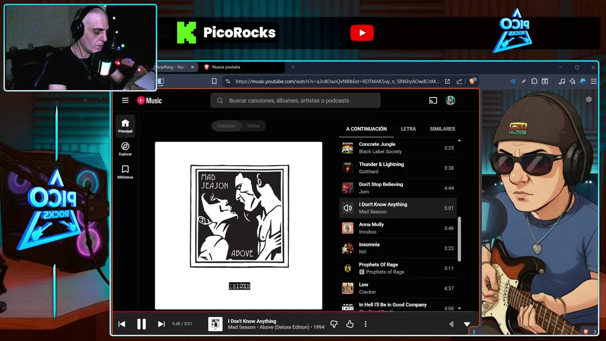The image size is (606, 341).
Task: Open the YouTube Music hamburger menu
Action: click(125, 100)
